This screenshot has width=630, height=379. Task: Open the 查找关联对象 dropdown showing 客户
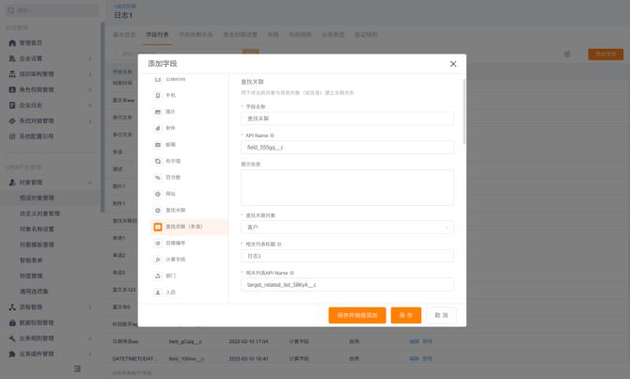[x=347, y=227]
